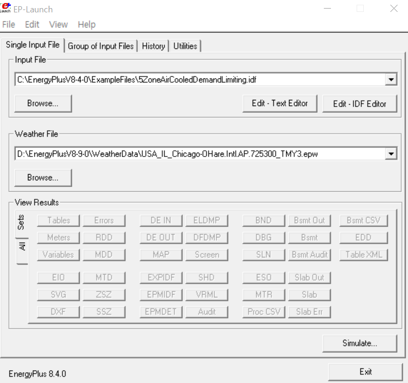Image resolution: width=408 pixels, height=383 pixels.
Task: Open input in Edit - IDF Editor
Action: 359,104
